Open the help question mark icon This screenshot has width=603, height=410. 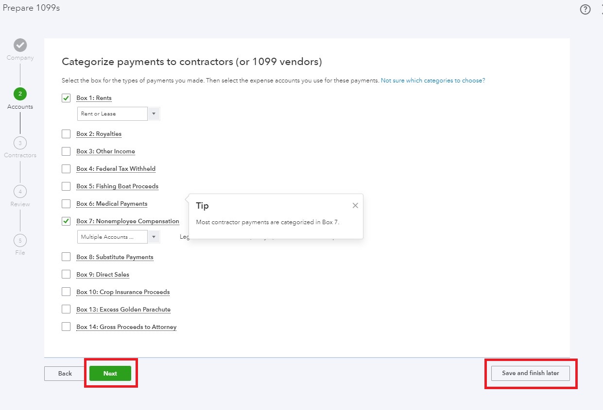585,9
